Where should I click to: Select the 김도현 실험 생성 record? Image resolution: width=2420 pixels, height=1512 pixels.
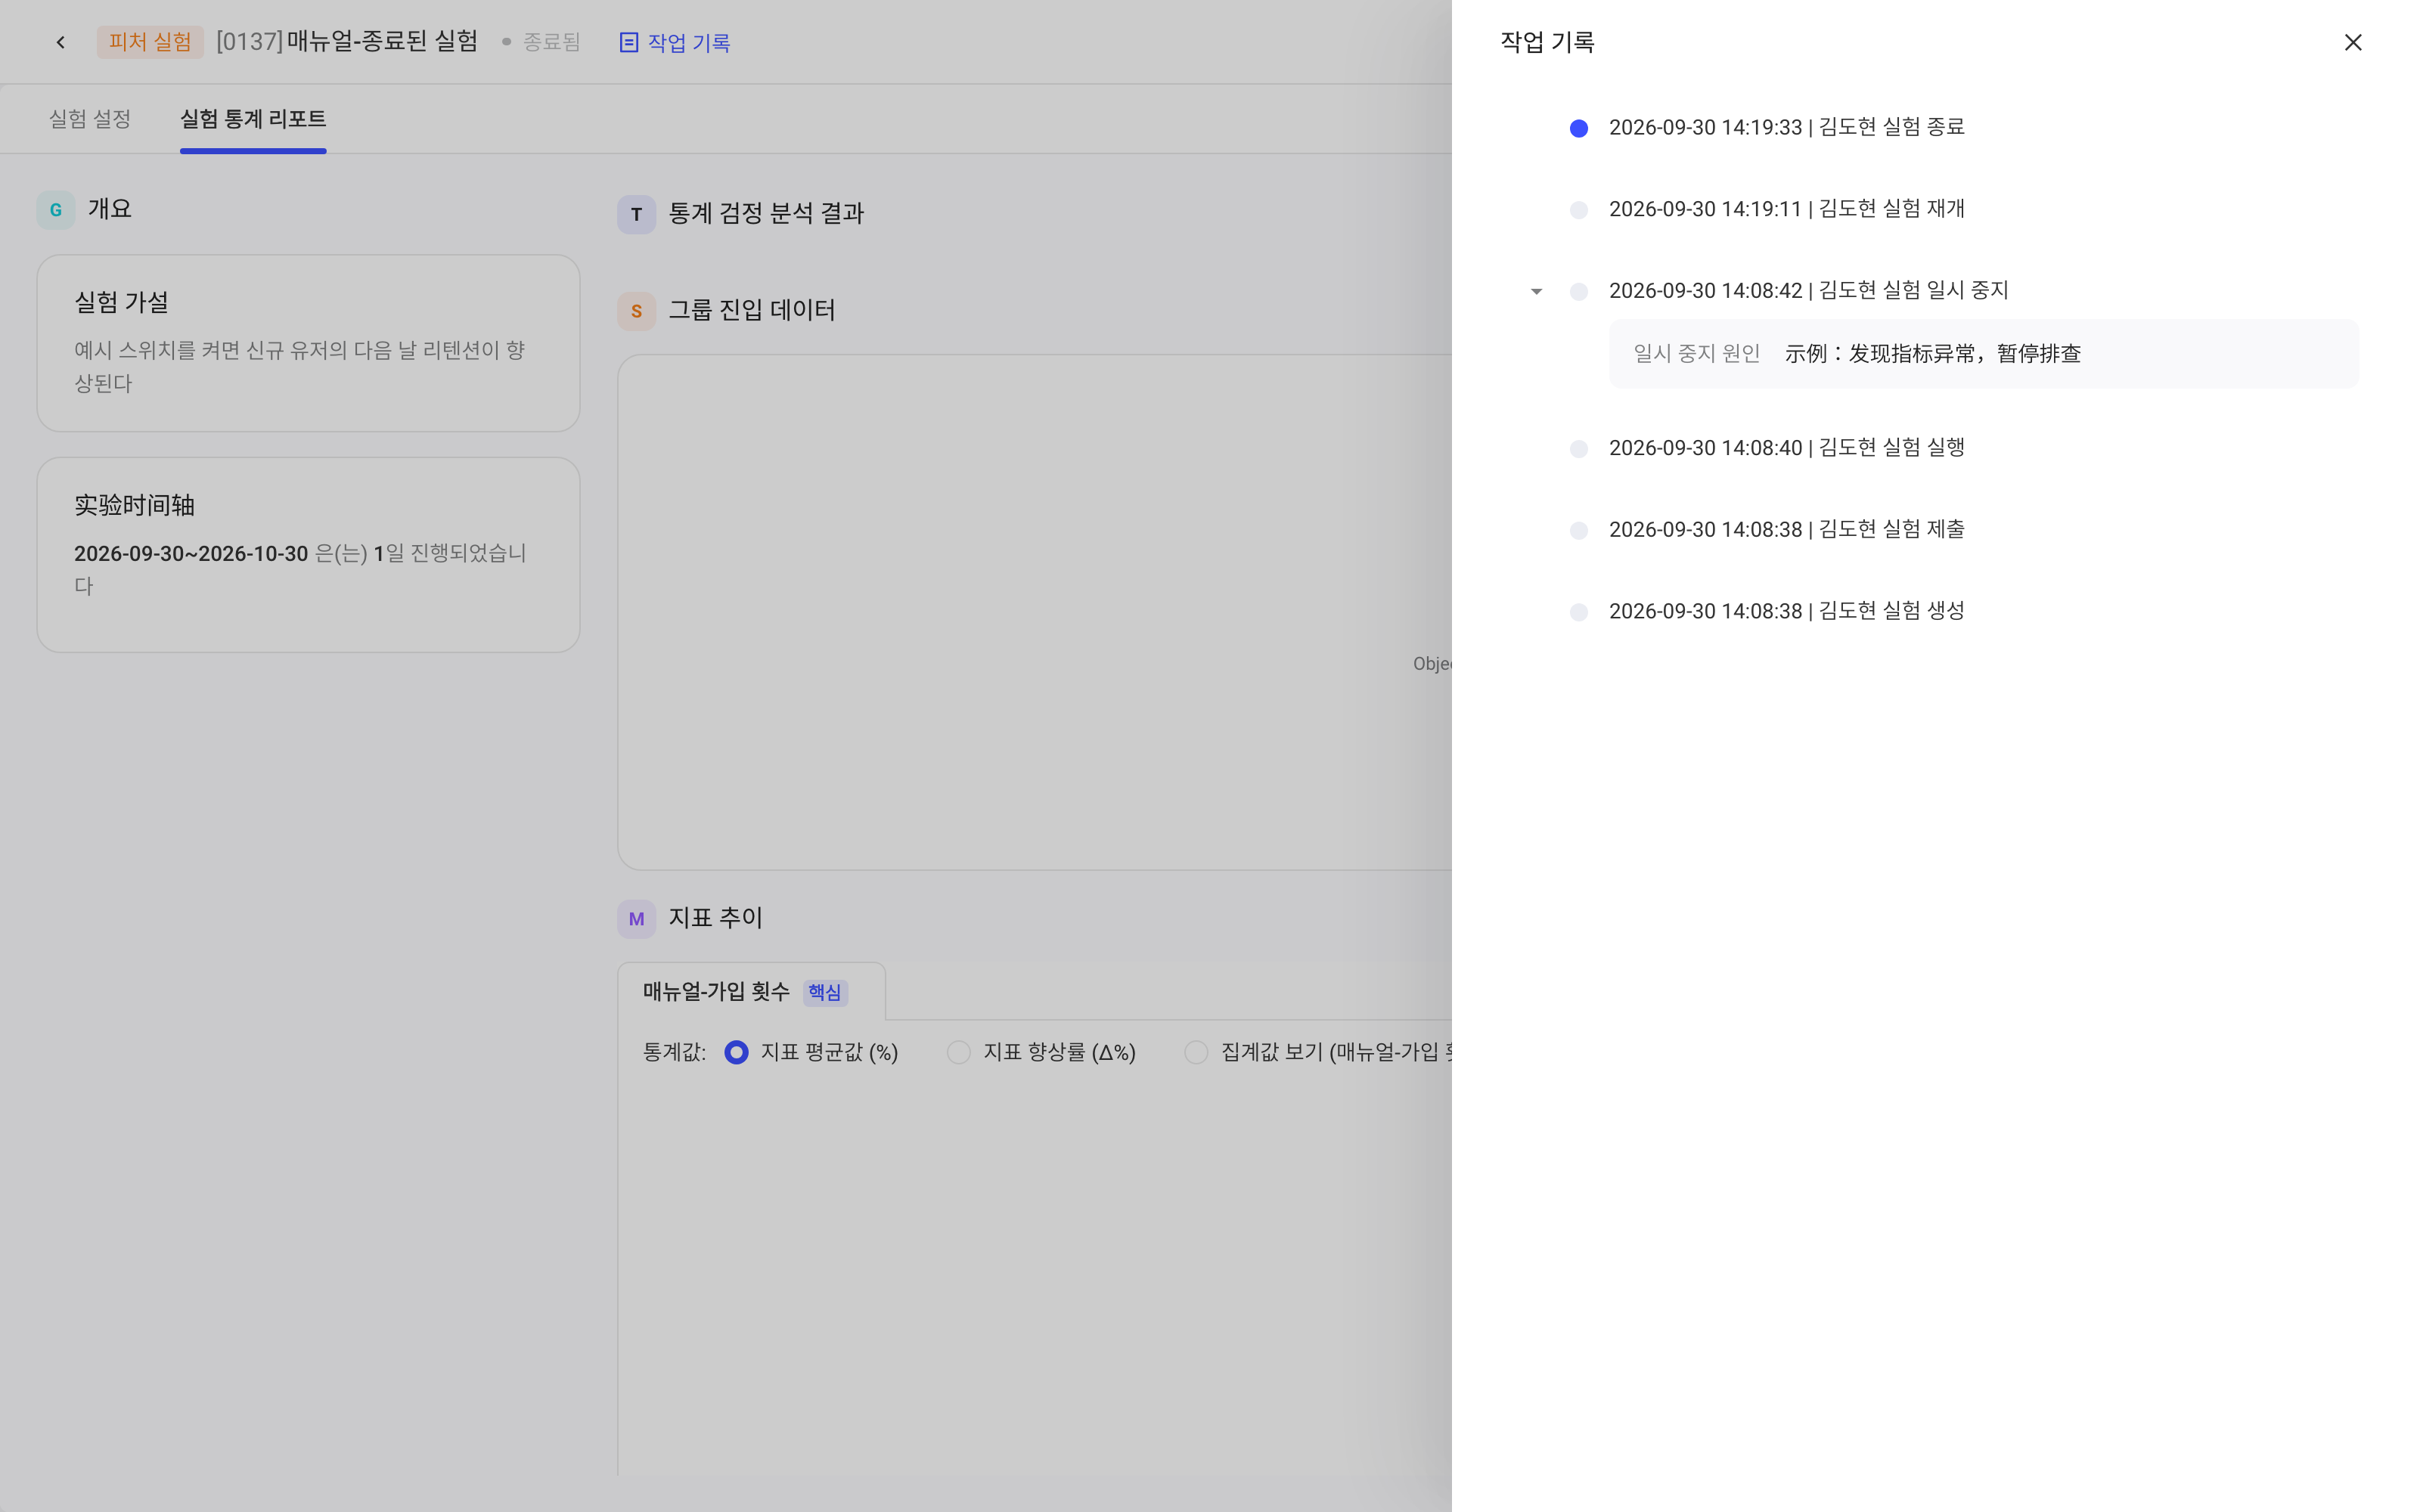(1786, 611)
